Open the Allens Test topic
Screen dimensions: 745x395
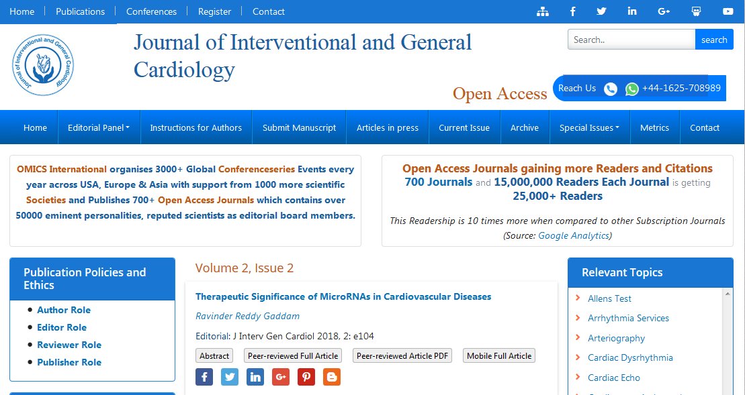pos(609,298)
